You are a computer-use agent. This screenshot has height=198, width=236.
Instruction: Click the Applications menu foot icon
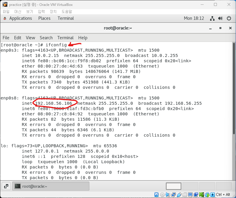click(x=5, y=18)
